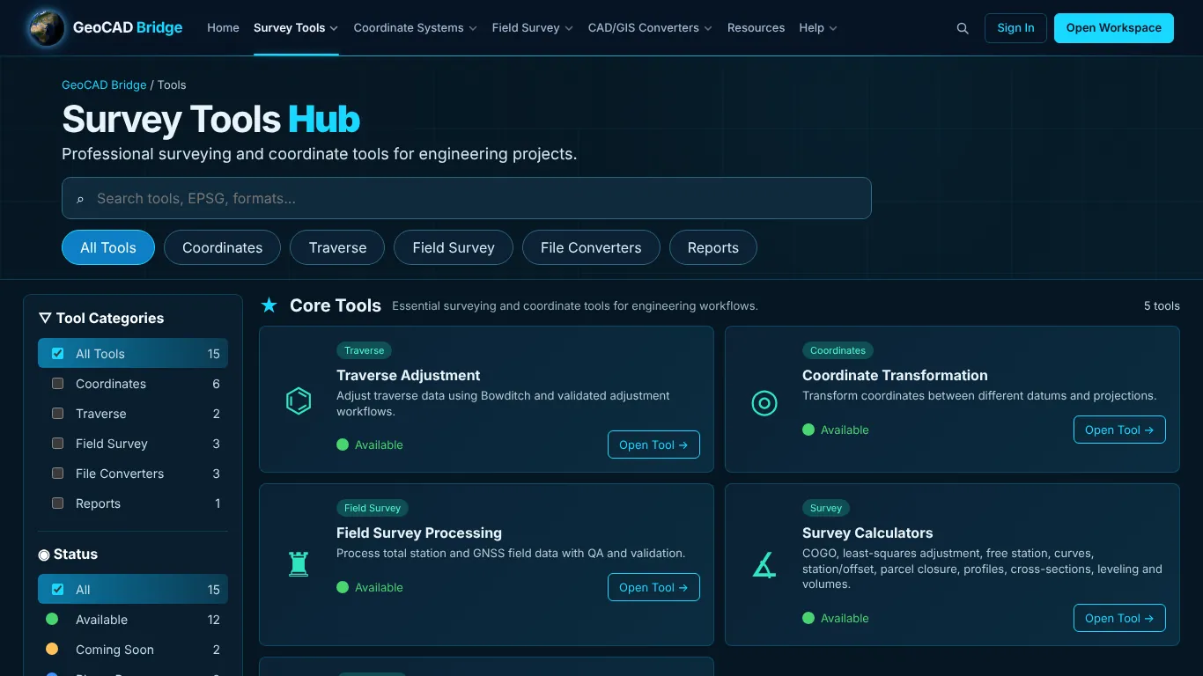Click the Coordinate Transformation target icon

pos(764,403)
